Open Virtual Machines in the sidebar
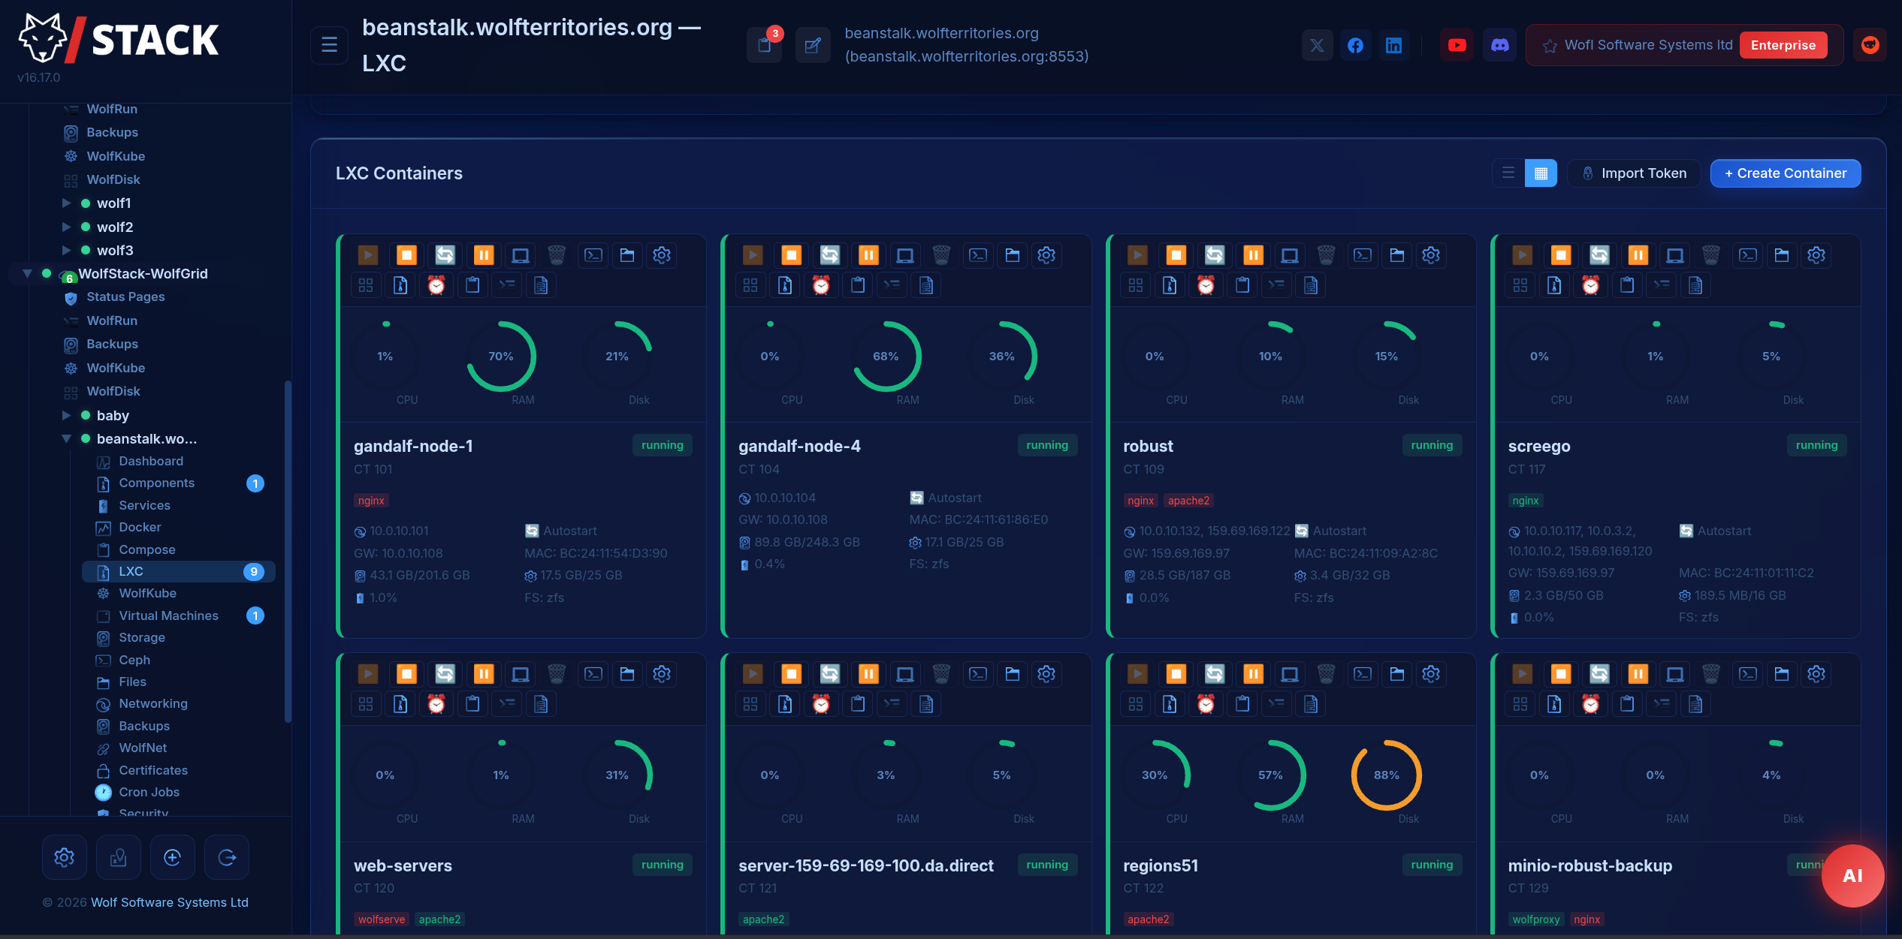The height and width of the screenshot is (939, 1902). click(168, 615)
